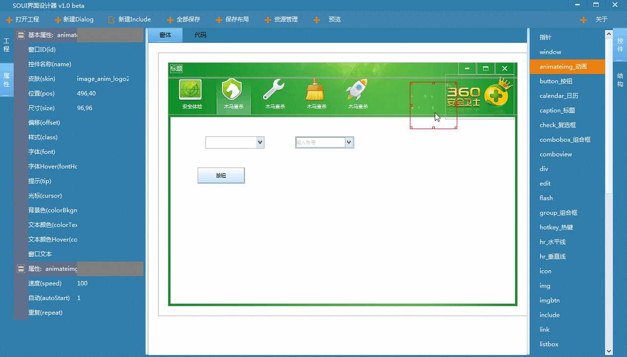Image resolution: width=627 pixels, height=357 pixels.
Task: Click the control list scrollbar down arrow
Action: point(608,351)
